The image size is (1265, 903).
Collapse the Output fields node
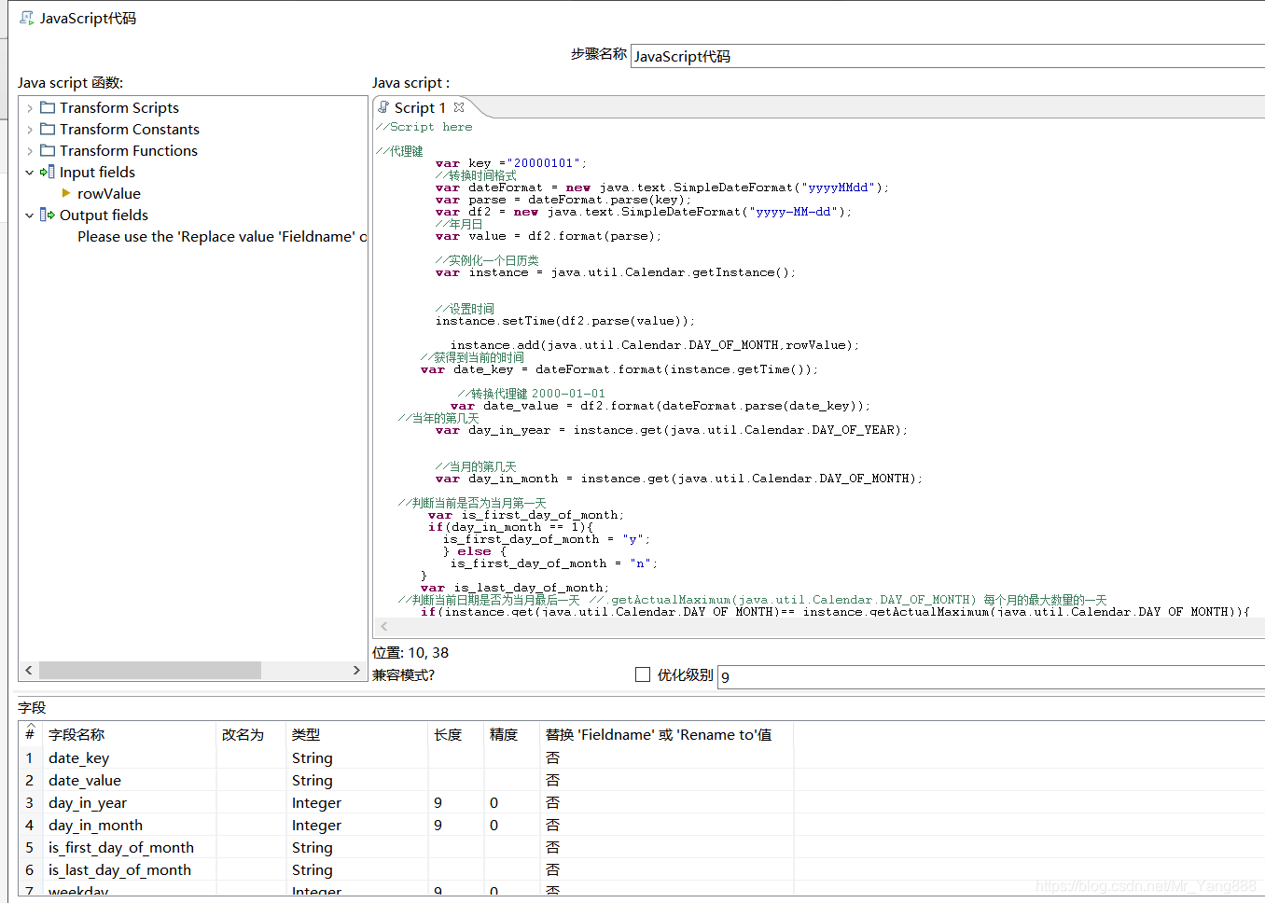coord(30,215)
